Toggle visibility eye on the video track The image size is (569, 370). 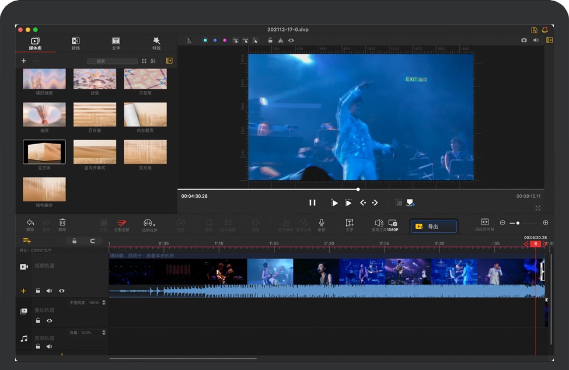tap(61, 291)
